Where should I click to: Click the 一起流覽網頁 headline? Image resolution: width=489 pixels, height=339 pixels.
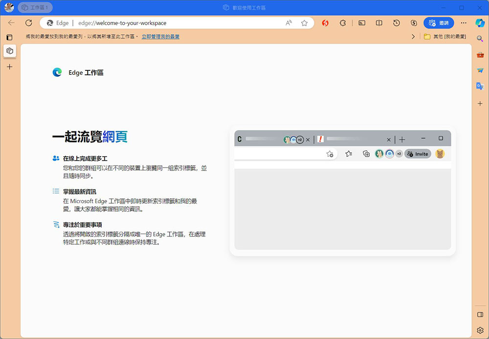tap(90, 137)
